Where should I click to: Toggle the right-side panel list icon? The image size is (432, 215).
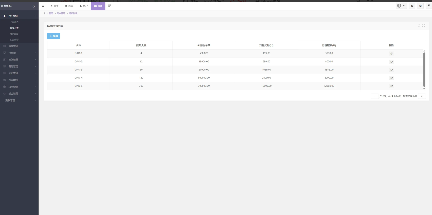click(429, 6)
